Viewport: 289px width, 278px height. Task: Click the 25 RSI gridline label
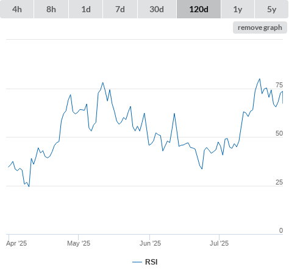pyautogui.click(x=279, y=182)
